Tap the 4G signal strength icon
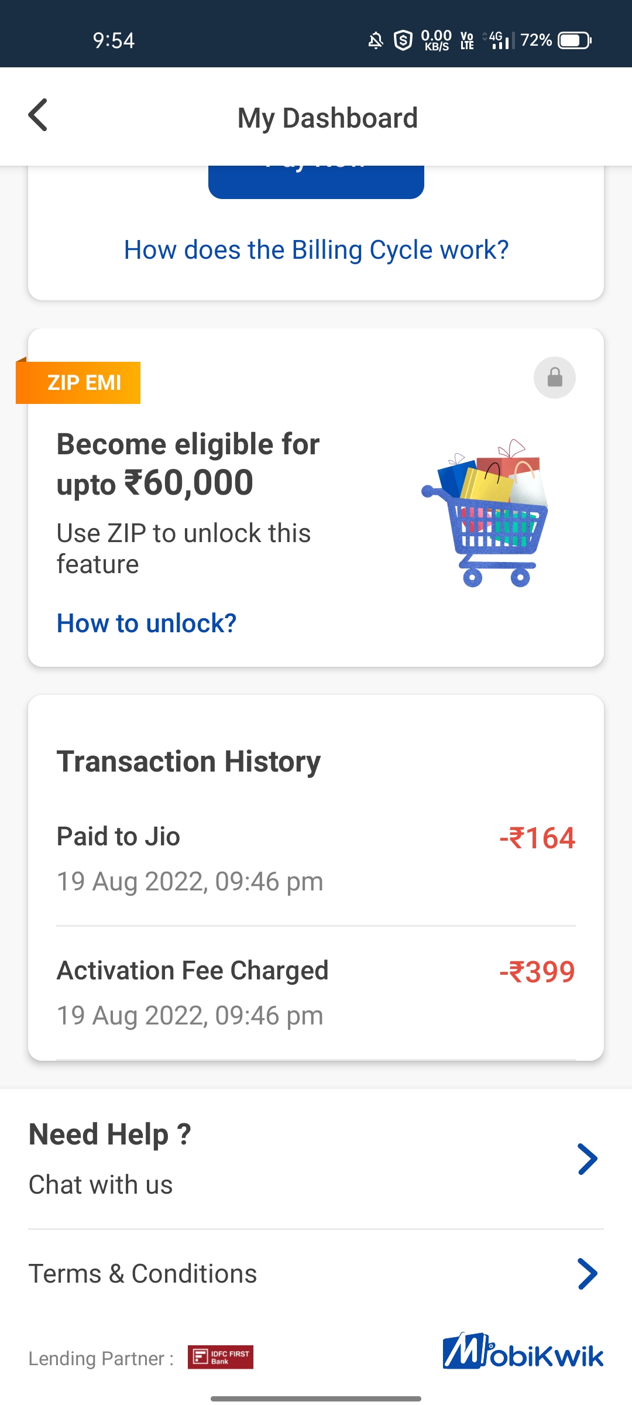The width and height of the screenshot is (632, 1405). [499, 40]
